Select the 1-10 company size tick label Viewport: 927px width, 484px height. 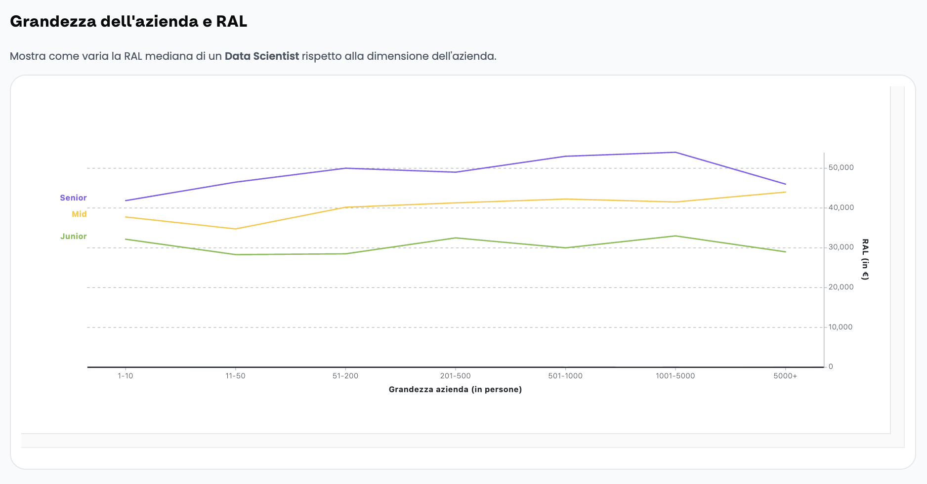(126, 376)
